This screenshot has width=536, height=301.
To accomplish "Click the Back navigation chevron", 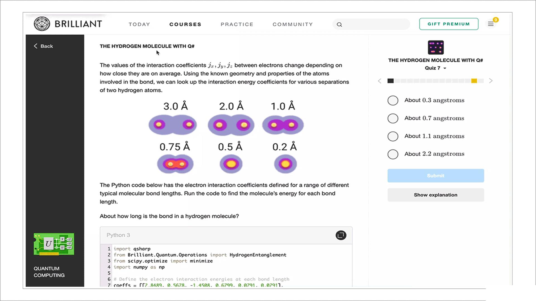I will pyautogui.click(x=35, y=46).
